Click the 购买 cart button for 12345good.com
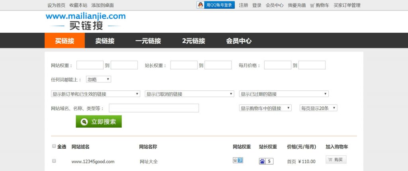 coord(336,160)
